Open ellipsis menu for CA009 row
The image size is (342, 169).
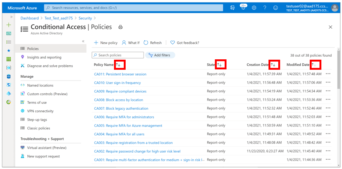point(328,91)
